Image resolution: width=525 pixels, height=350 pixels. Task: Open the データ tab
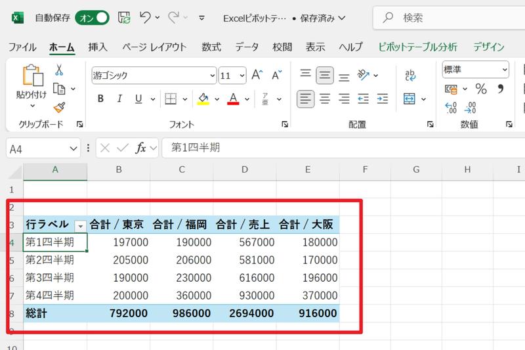247,47
